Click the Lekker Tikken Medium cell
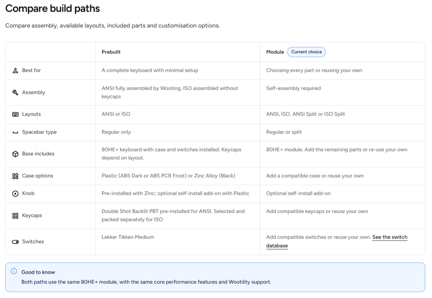 (128, 237)
